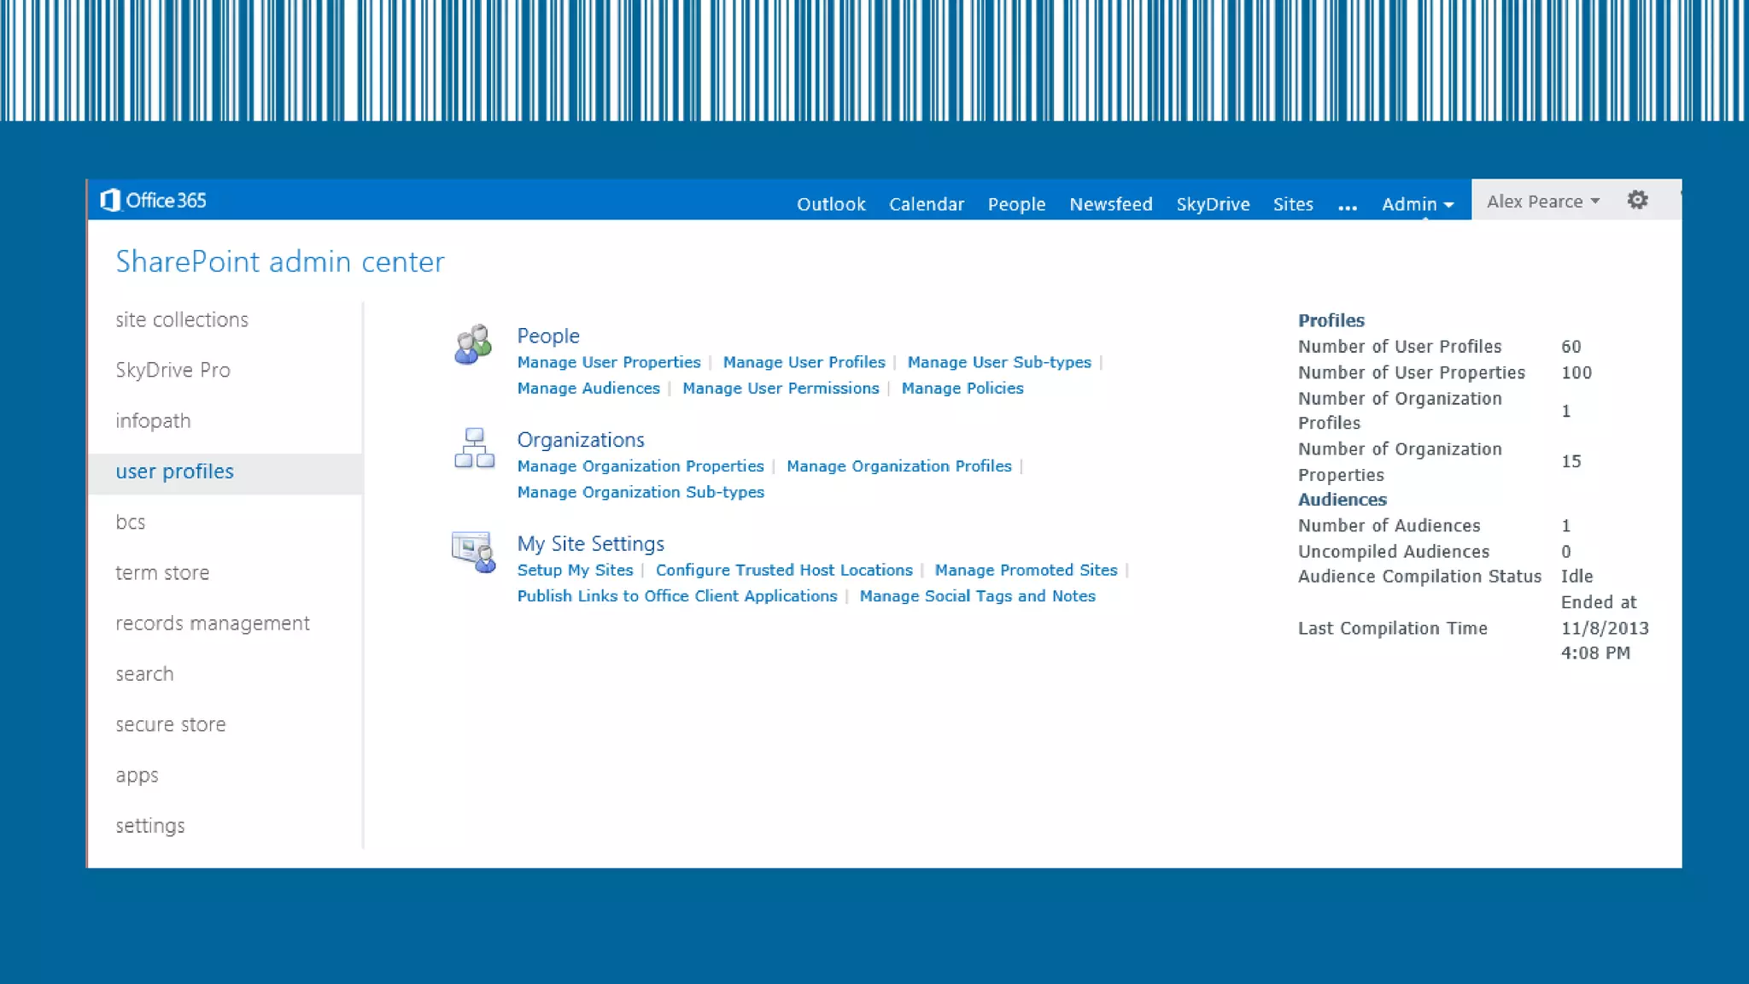1749x984 pixels.
Task: Expand the Admin dropdown menu
Action: (x=1417, y=204)
